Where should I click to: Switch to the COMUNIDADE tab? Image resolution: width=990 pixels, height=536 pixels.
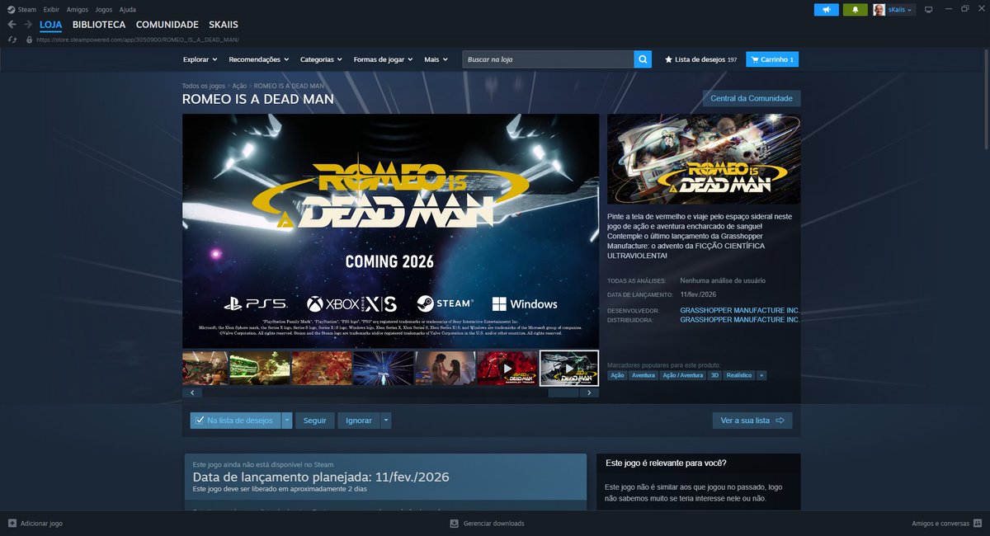pyautogui.click(x=167, y=25)
